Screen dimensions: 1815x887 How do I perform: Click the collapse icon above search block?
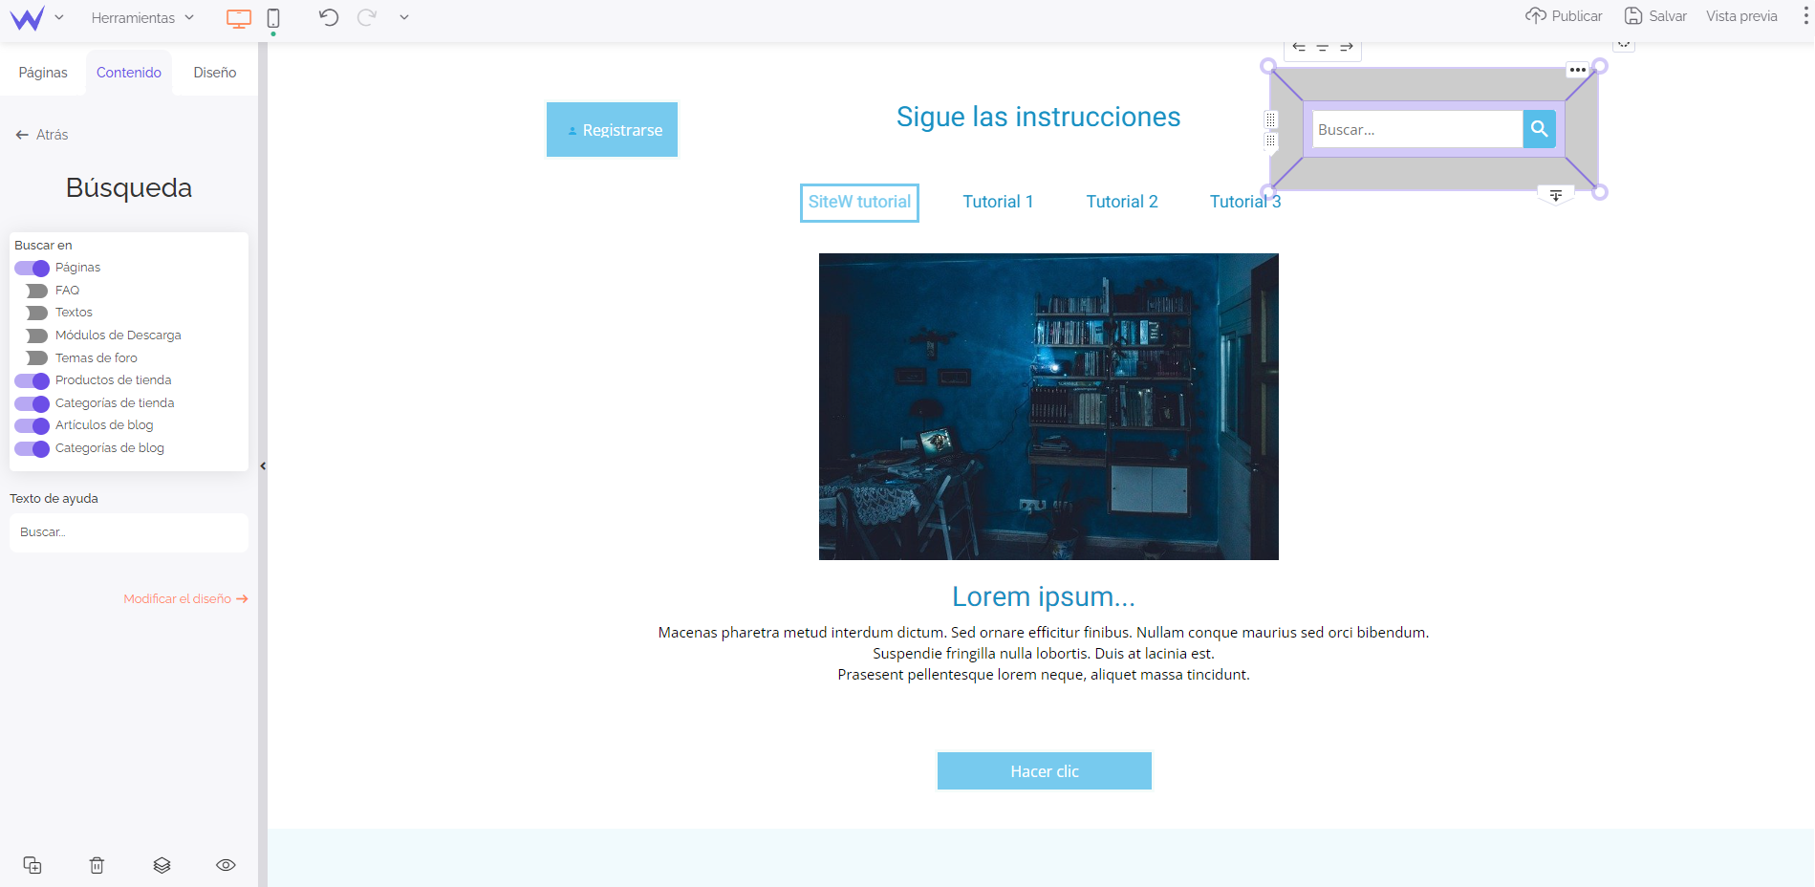click(x=1624, y=44)
